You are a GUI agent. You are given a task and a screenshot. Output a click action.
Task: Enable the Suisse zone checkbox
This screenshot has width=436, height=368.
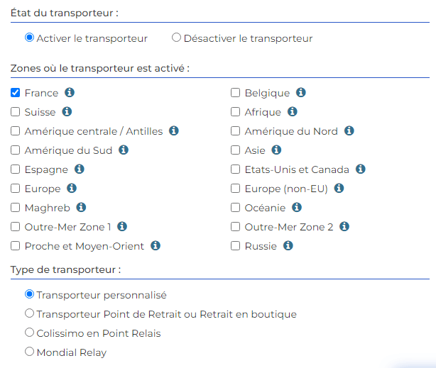point(16,111)
